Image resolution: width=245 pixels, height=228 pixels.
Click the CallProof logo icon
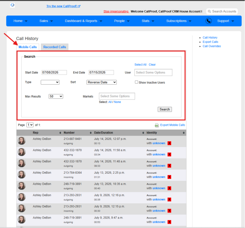[x=12, y=5]
